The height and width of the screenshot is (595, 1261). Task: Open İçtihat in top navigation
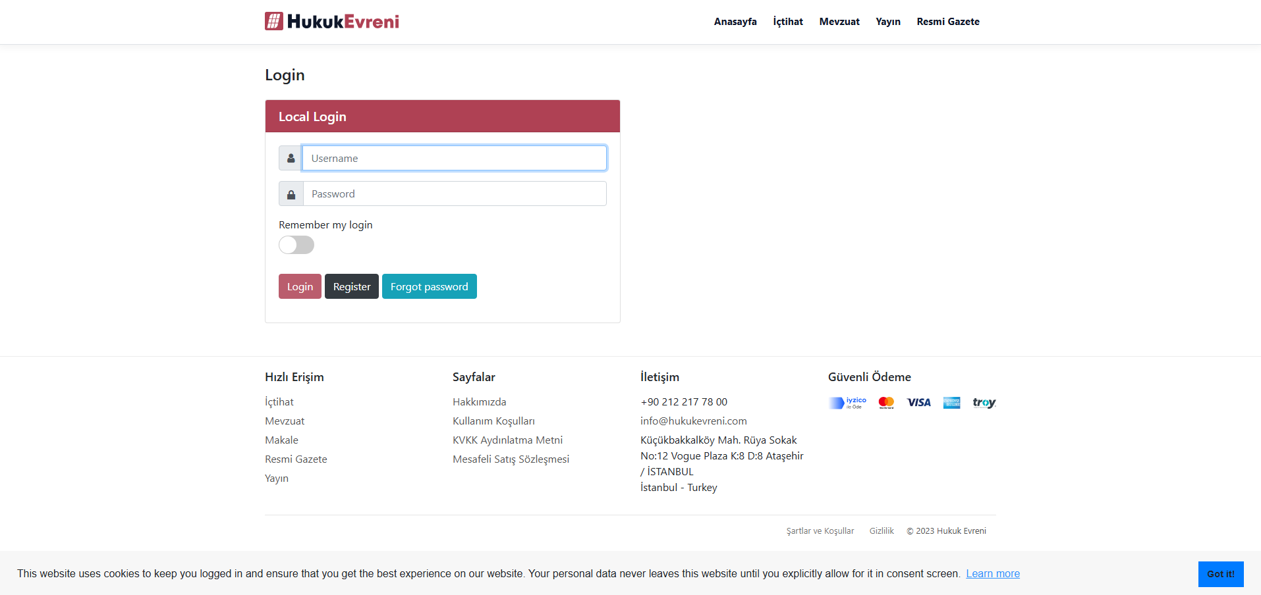tap(788, 22)
